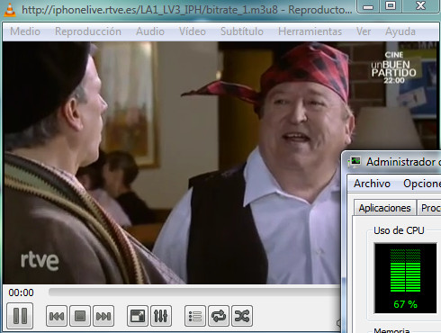Skip to next media track

coord(103,316)
